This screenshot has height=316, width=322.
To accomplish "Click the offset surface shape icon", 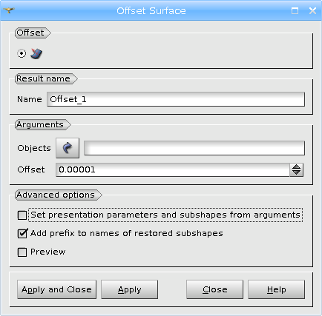I will coord(36,53).
